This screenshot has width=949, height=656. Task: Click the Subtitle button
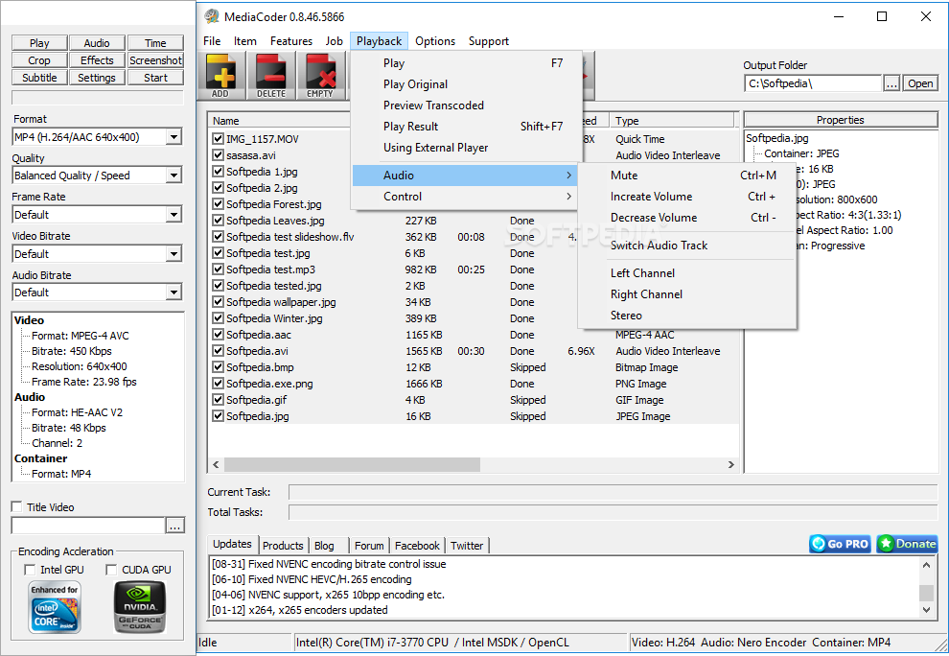[39, 78]
